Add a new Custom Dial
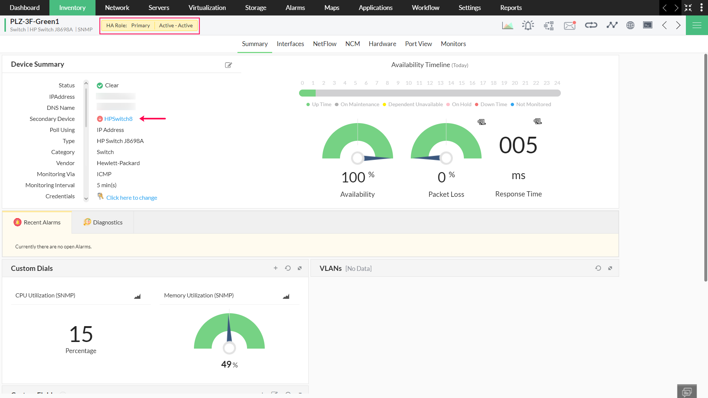The image size is (708, 398). click(x=275, y=268)
